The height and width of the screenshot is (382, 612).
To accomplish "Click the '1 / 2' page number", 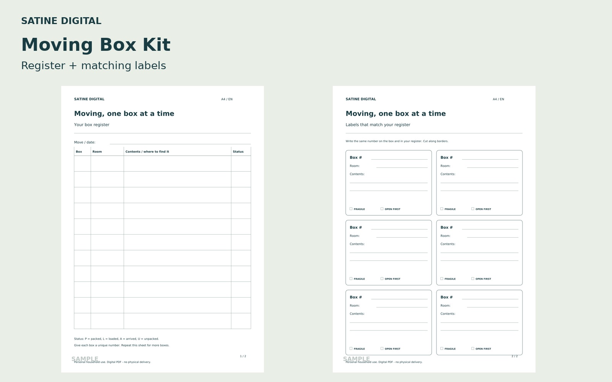I will click(243, 356).
